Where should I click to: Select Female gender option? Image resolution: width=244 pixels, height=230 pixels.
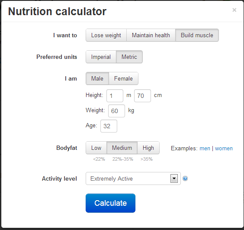coord(123,78)
